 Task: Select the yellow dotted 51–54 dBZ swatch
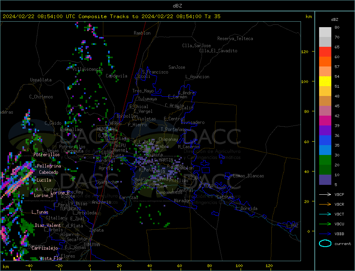pos(325,81)
